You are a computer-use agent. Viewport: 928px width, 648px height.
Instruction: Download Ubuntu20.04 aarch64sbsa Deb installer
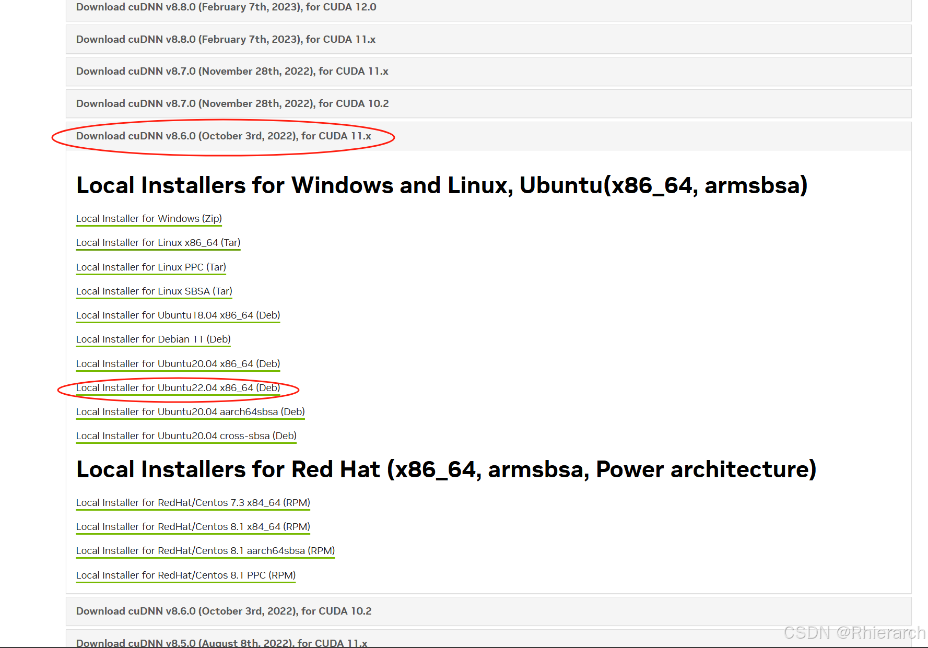click(191, 412)
